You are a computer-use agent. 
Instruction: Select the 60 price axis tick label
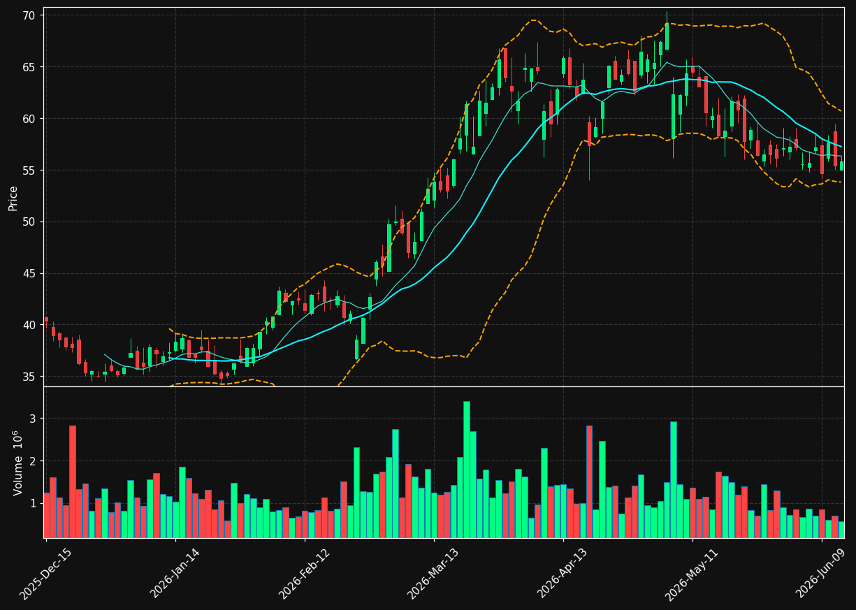click(30, 119)
